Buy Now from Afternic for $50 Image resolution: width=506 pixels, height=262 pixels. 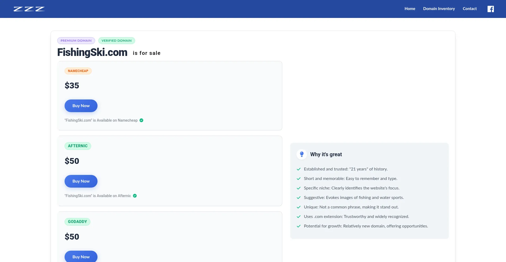tap(81, 181)
